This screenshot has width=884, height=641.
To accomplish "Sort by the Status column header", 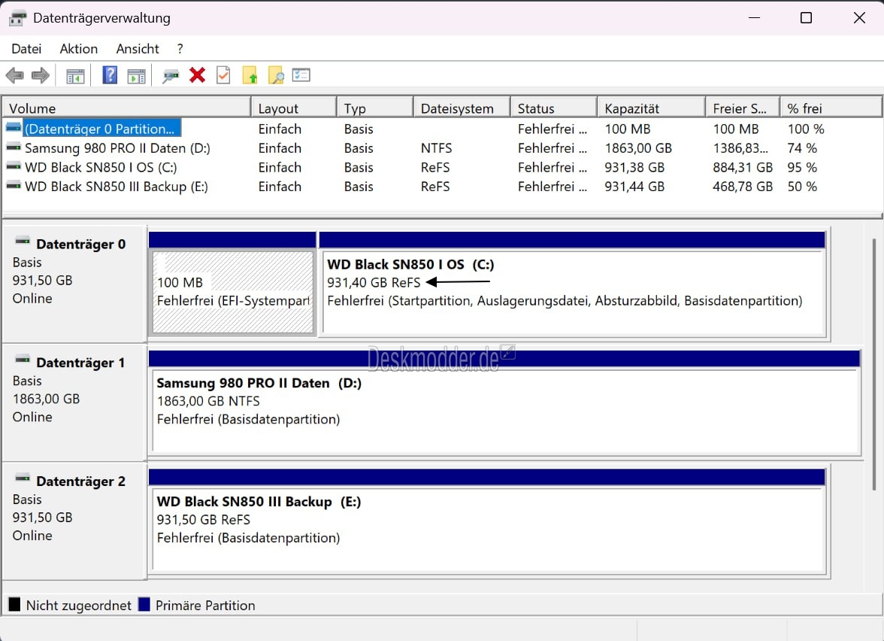I will [553, 108].
